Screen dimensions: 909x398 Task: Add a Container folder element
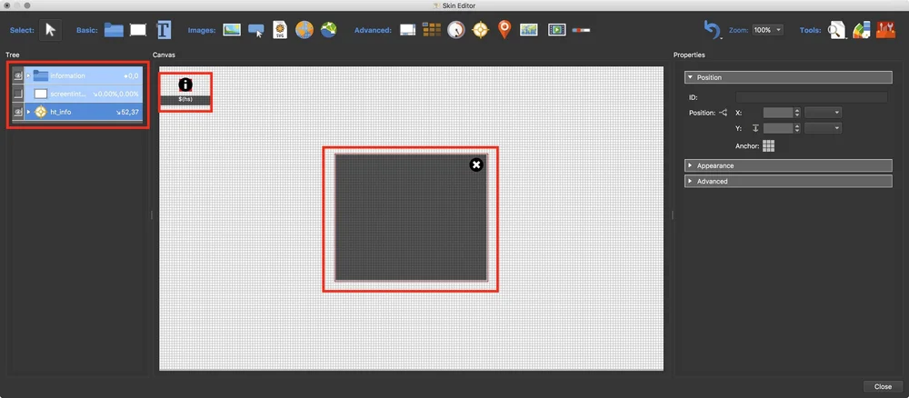(x=114, y=30)
